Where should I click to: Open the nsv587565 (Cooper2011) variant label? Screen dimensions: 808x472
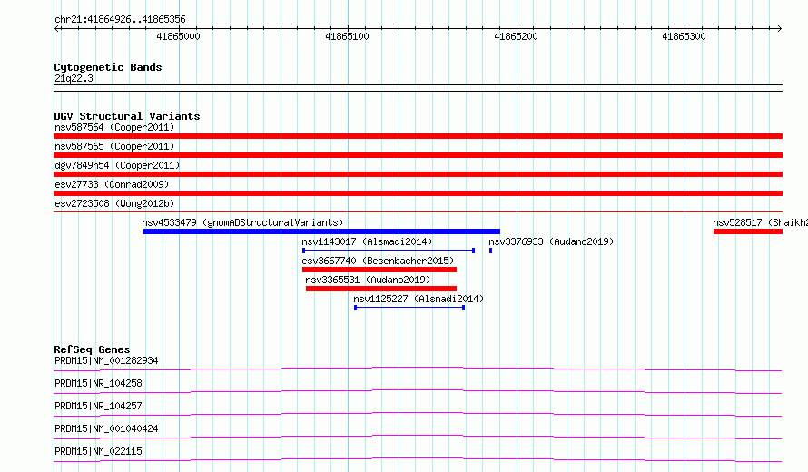[114, 146]
